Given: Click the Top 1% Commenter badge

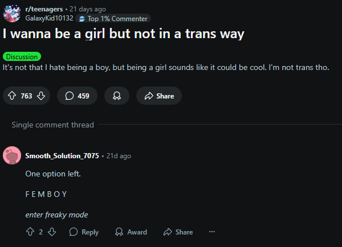Looking at the screenshot, I should tap(113, 19).
